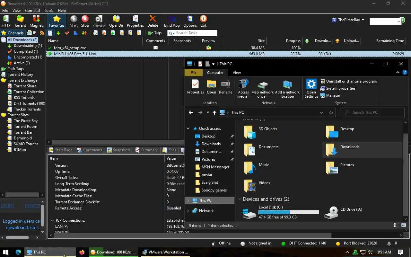This screenshot has height=257, width=411.
Task: Refresh the This PC address bar
Action: point(331,112)
